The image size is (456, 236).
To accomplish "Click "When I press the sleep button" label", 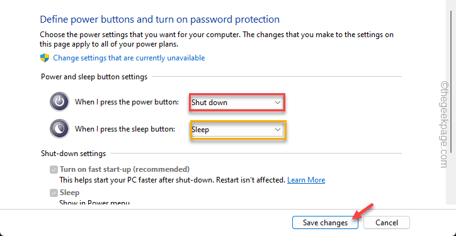I will point(125,129).
